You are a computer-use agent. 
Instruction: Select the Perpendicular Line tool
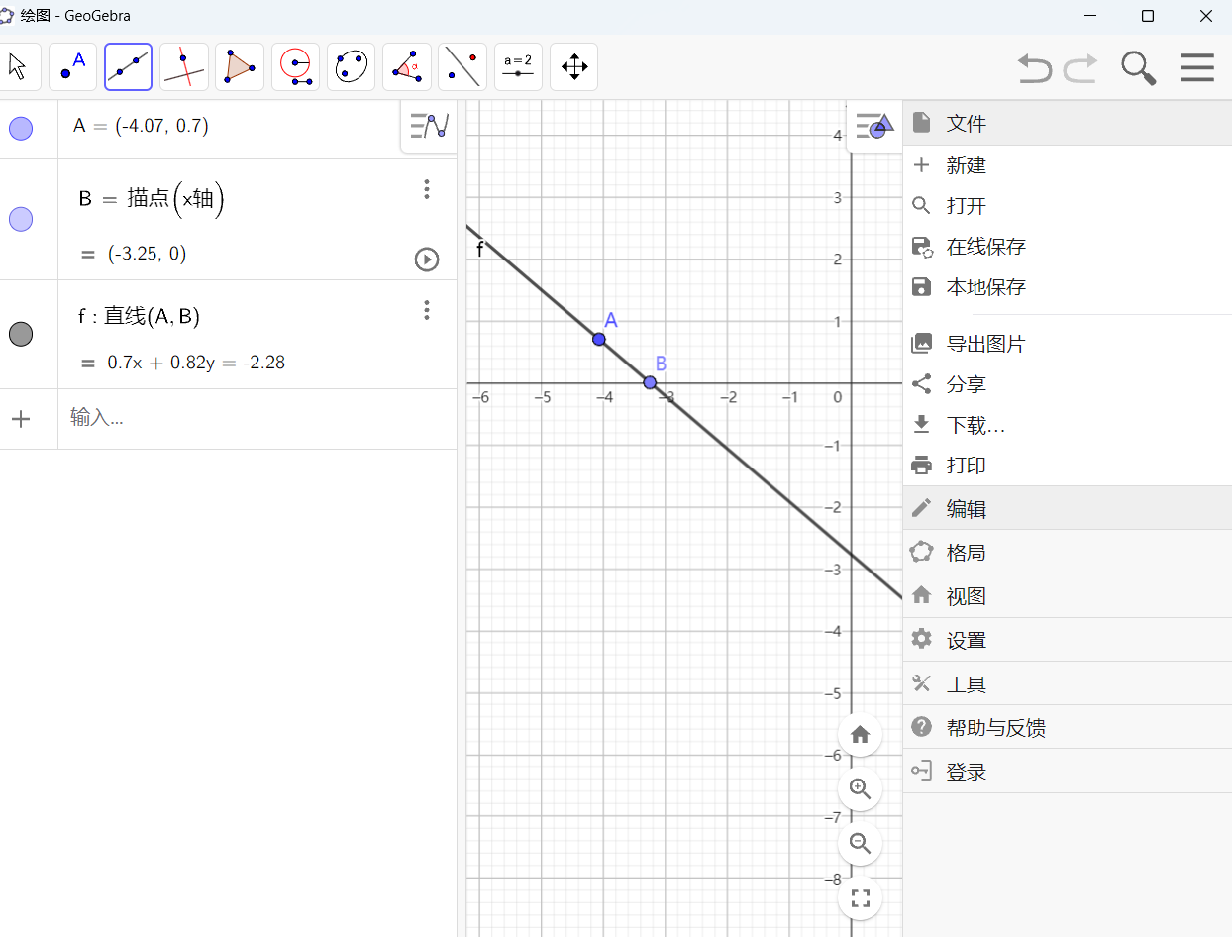[184, 66]
